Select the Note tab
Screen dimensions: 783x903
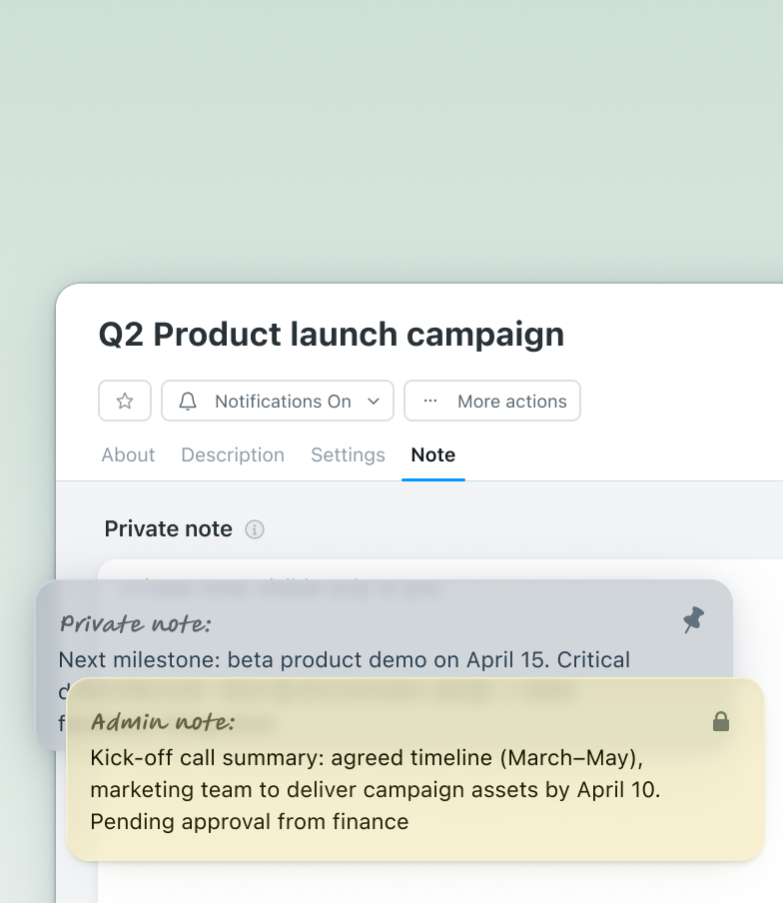(x=433, y=454)
